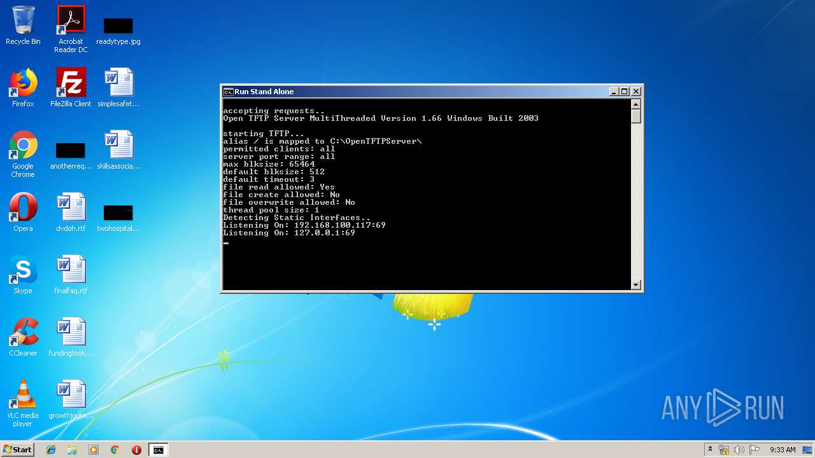
Task: Open Opera from the taskbar
Action: point(136,450)
